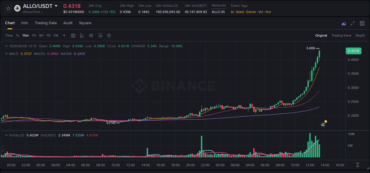Image resolution: width=370 pixels, height=173 pixels.
Task: Open the Allora Price link
Action: (x=33, y=12)
